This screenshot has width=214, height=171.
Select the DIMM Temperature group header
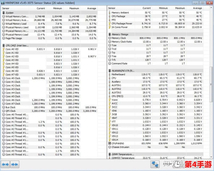156,154
